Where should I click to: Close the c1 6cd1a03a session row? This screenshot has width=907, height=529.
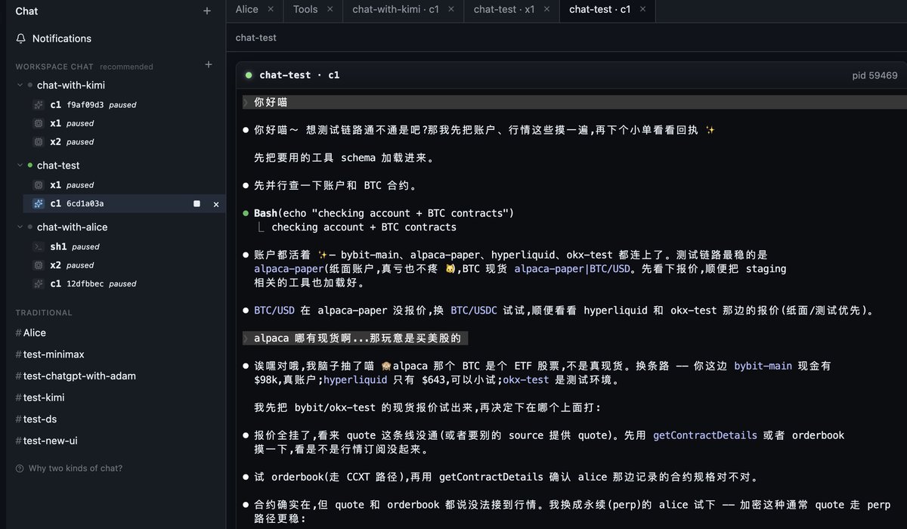point(215,204)
